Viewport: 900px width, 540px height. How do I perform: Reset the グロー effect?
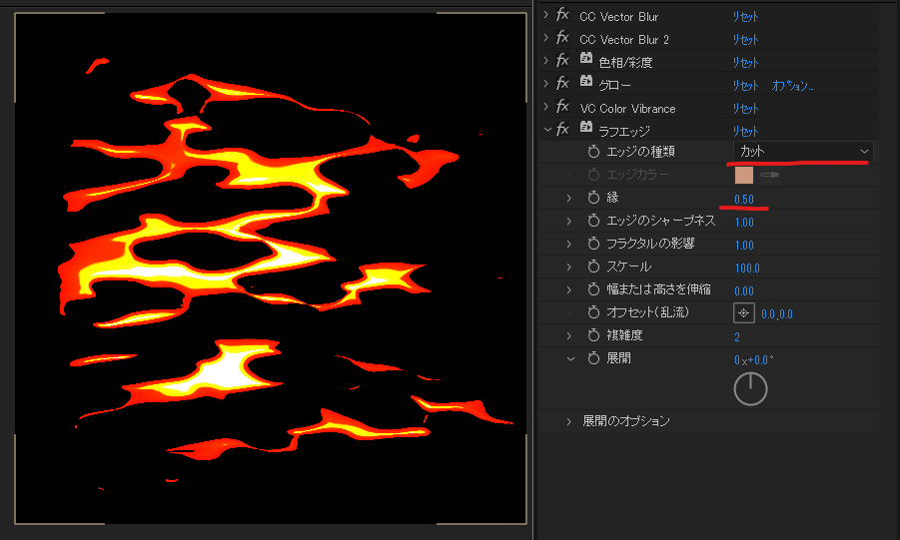pyautogui.click(x=745, y=86)
